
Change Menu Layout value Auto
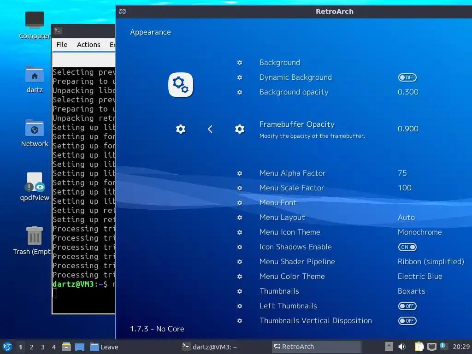point(406,218)
